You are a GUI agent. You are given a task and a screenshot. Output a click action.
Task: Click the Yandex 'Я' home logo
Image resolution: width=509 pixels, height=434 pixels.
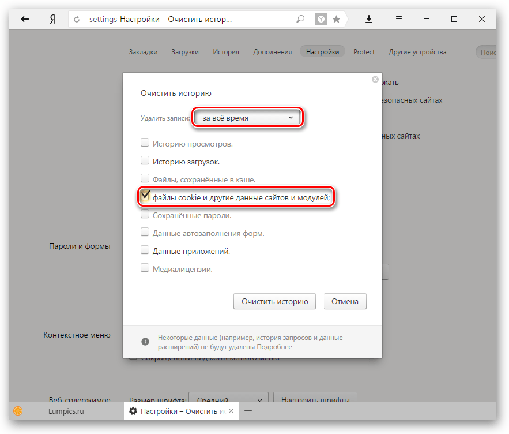52,19
